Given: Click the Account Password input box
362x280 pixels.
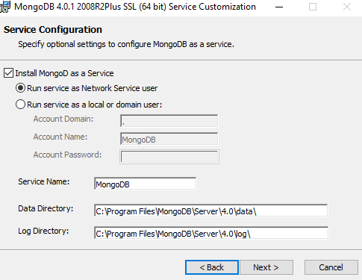Looking at the screenshot, I should [169, 157].
